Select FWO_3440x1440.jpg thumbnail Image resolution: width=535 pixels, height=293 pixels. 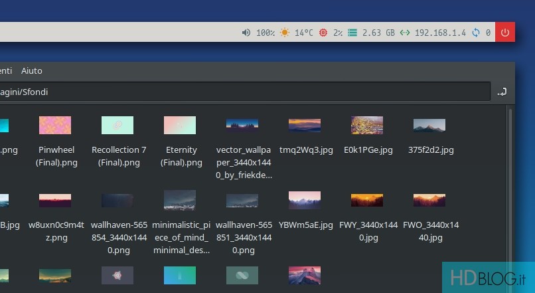pyautogui.click(x=429, y=200)
